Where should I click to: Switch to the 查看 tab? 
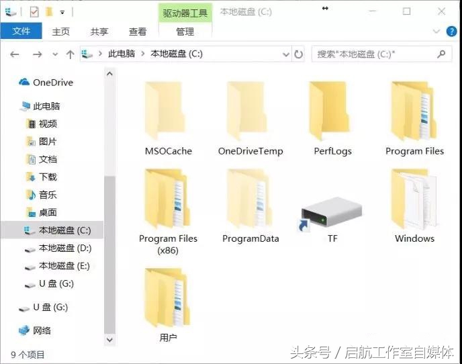click(x=137, y=32)
